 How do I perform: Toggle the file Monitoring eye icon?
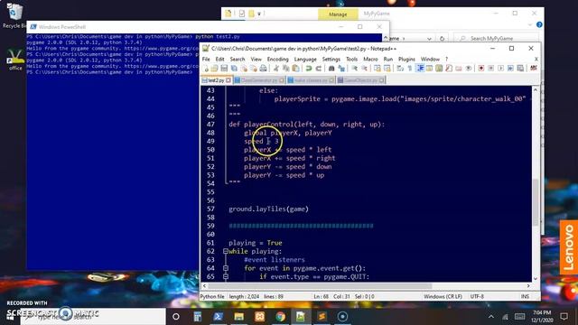point(468,69)
